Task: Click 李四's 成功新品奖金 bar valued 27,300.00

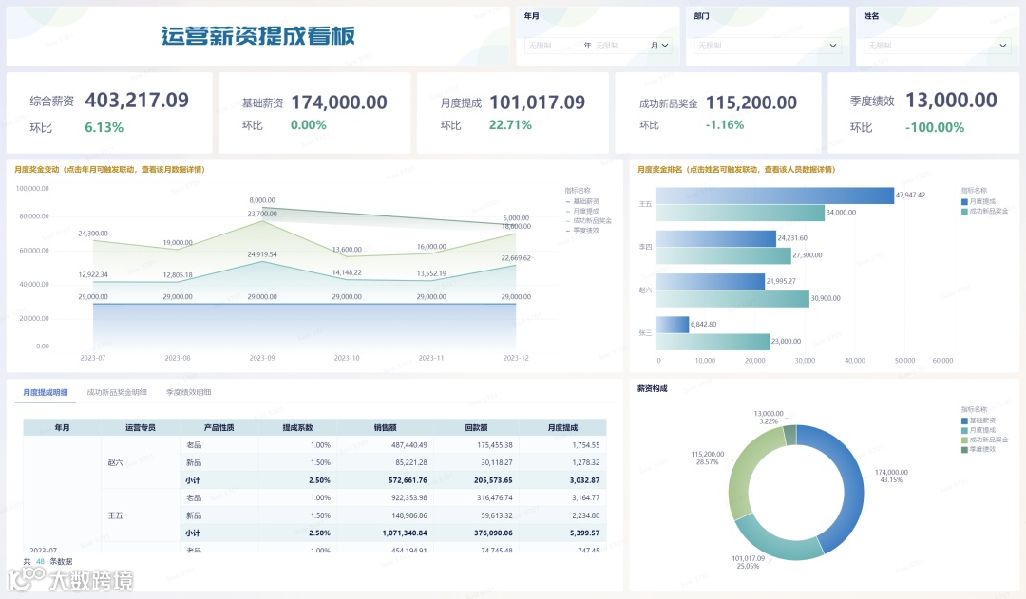Action: pyautogui.click(x=723, y=255)
